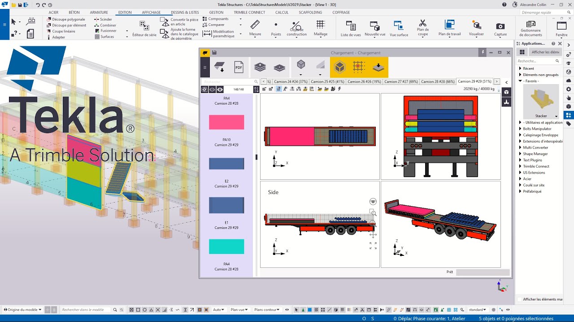The image size is (574, 322).
Task: Open the PDF export tool in Chargement window
Action: click(239, 68)
